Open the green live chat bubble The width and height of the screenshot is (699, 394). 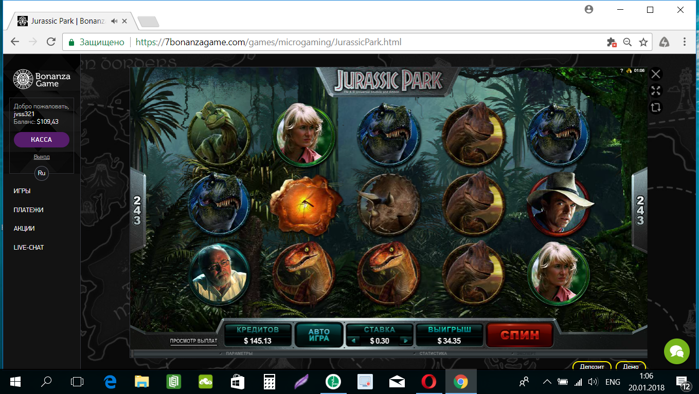tap(676, 351)
